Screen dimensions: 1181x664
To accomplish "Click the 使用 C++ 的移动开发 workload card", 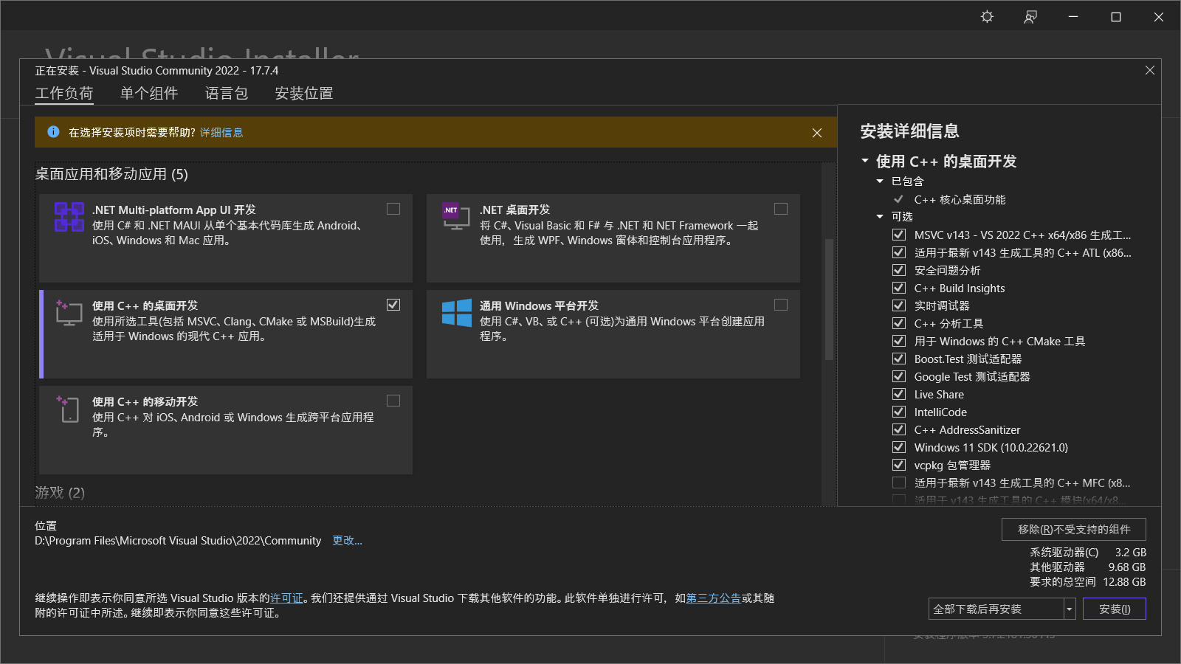I will point(226,430).
